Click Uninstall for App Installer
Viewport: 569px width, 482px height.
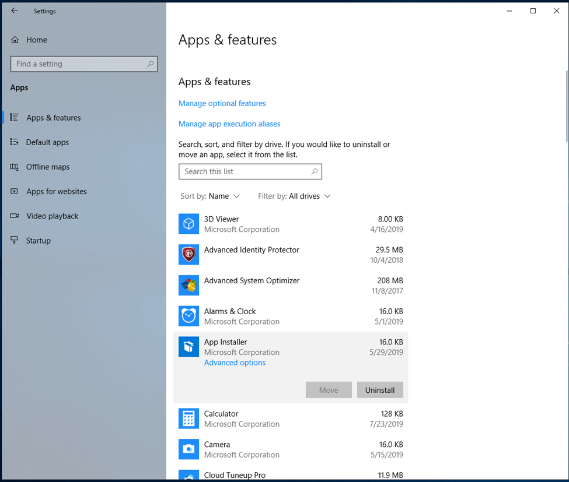[x=380, y=390]
